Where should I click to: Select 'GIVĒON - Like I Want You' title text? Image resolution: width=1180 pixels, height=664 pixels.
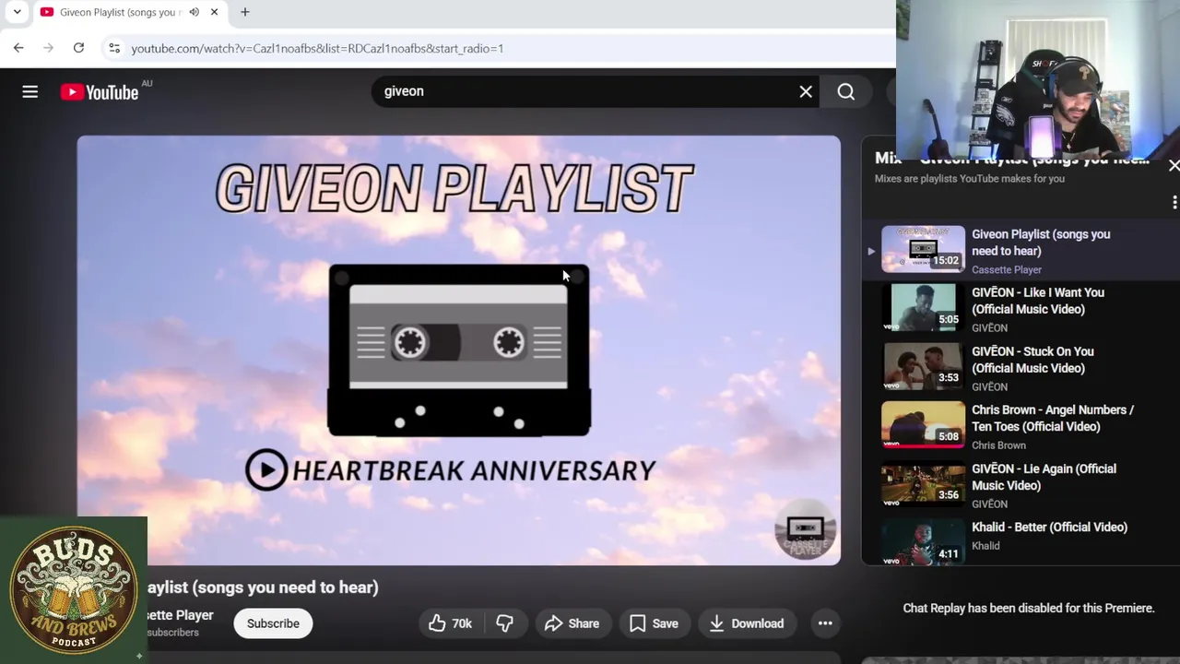(x=1038, y=301)
